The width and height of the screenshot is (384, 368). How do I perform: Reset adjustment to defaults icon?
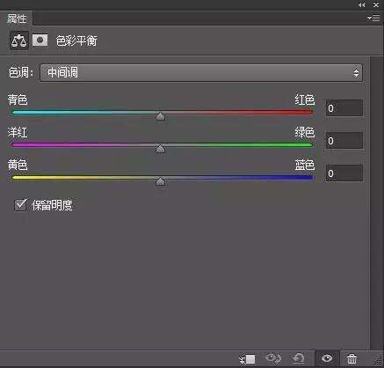point(299,358)
